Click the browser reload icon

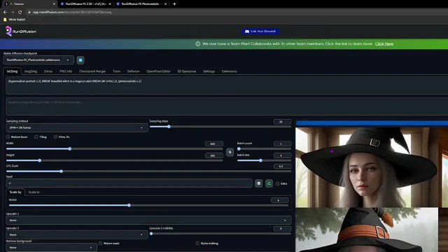click(x=20, y=12)
